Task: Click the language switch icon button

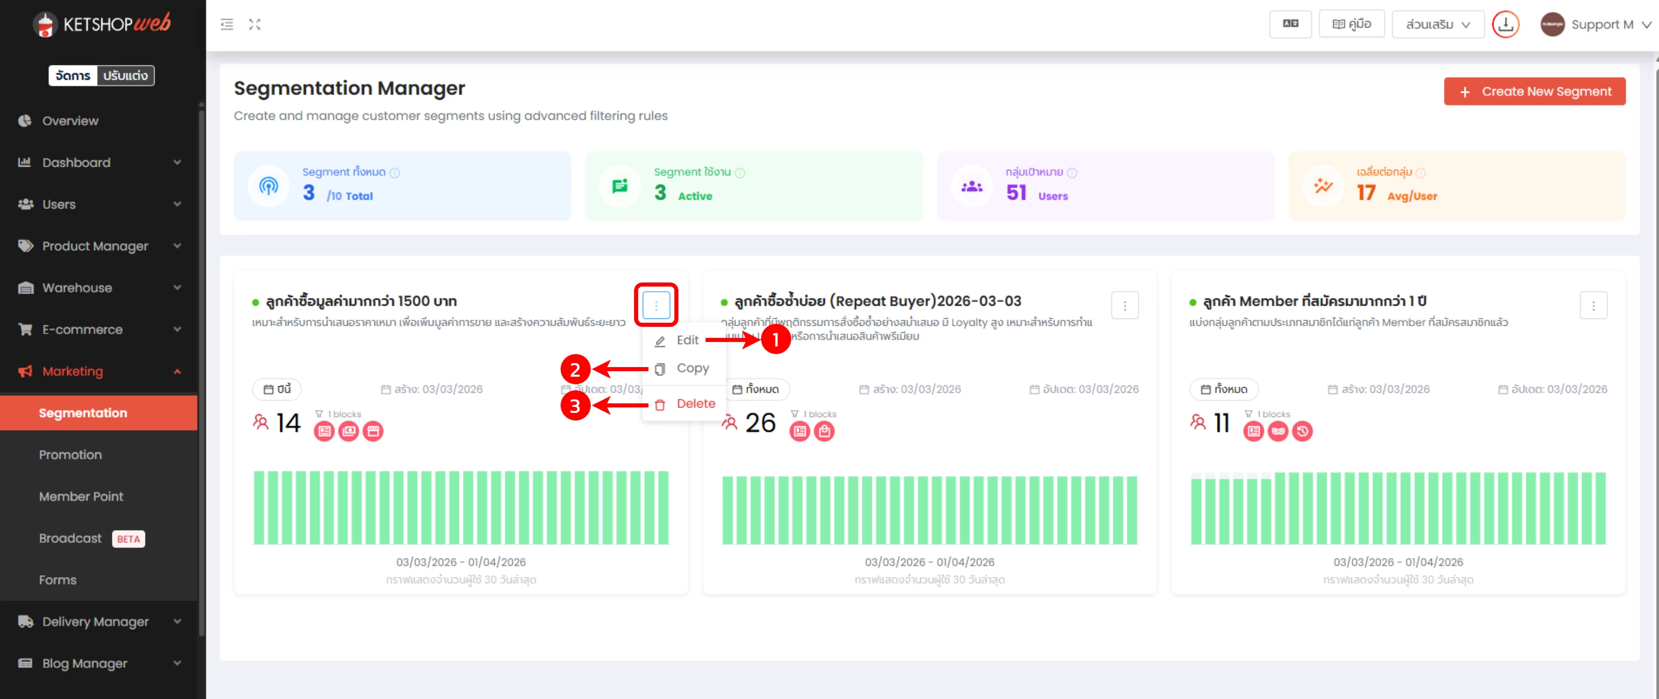Action: pos(1290,25)
